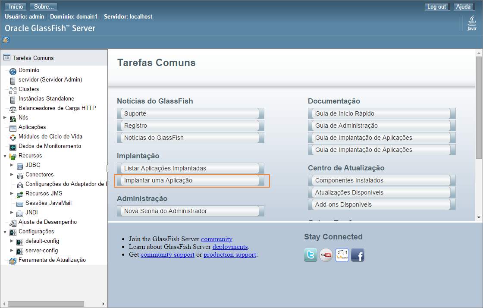Viewport: 483px width, 308px height.
Task: Expand the Recursos JMS node
Action: [12, 193]
